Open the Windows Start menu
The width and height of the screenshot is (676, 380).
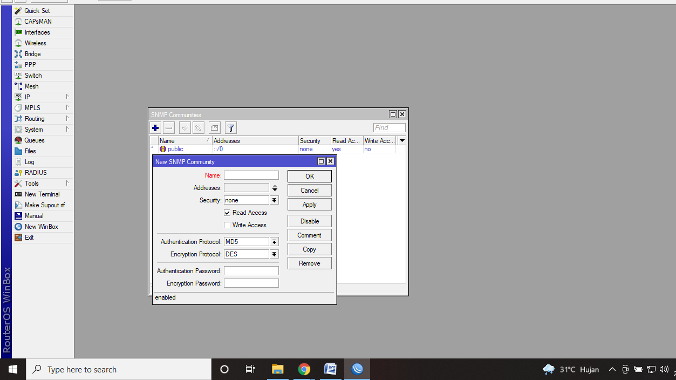13,369
